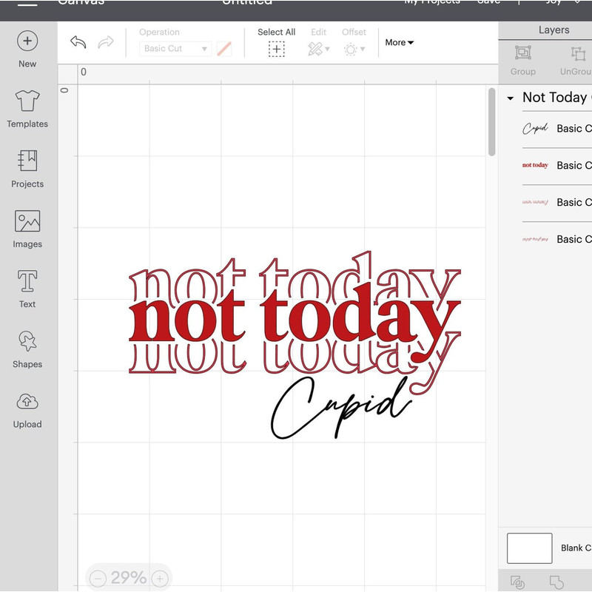Select the Text tool
The width and height of the screenshot is (592, 592).
[x=27, y=282]
